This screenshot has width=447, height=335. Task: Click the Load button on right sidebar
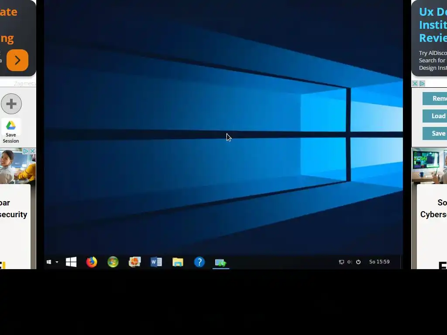coord(435,116)
